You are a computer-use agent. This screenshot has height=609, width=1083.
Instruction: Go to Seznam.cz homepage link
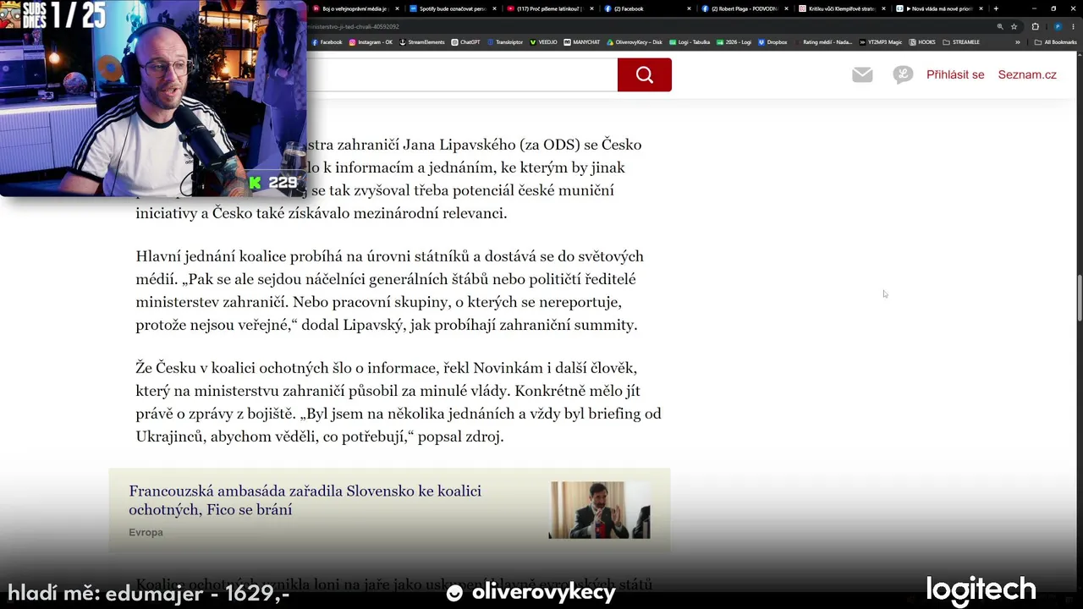point(1027,74)
